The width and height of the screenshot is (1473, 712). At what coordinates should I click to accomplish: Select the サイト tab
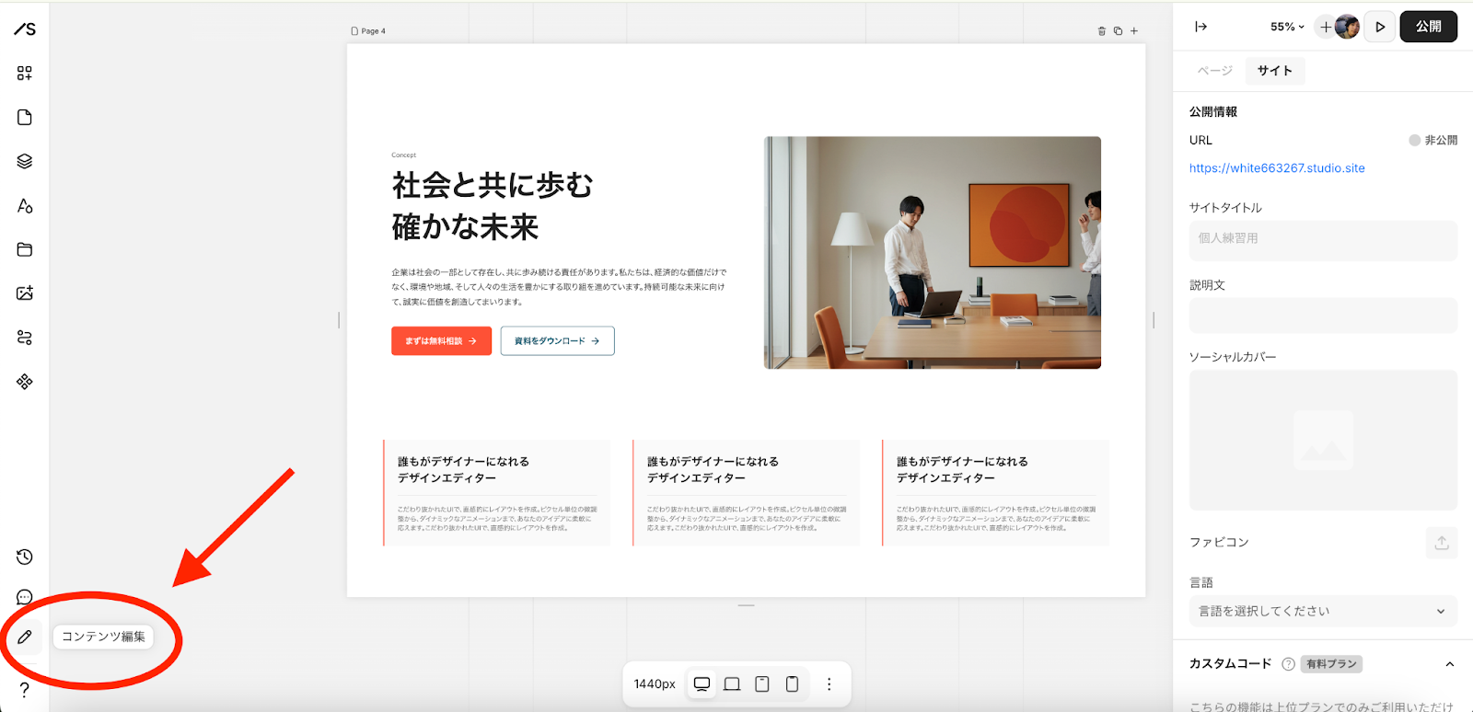point(1275,71)
